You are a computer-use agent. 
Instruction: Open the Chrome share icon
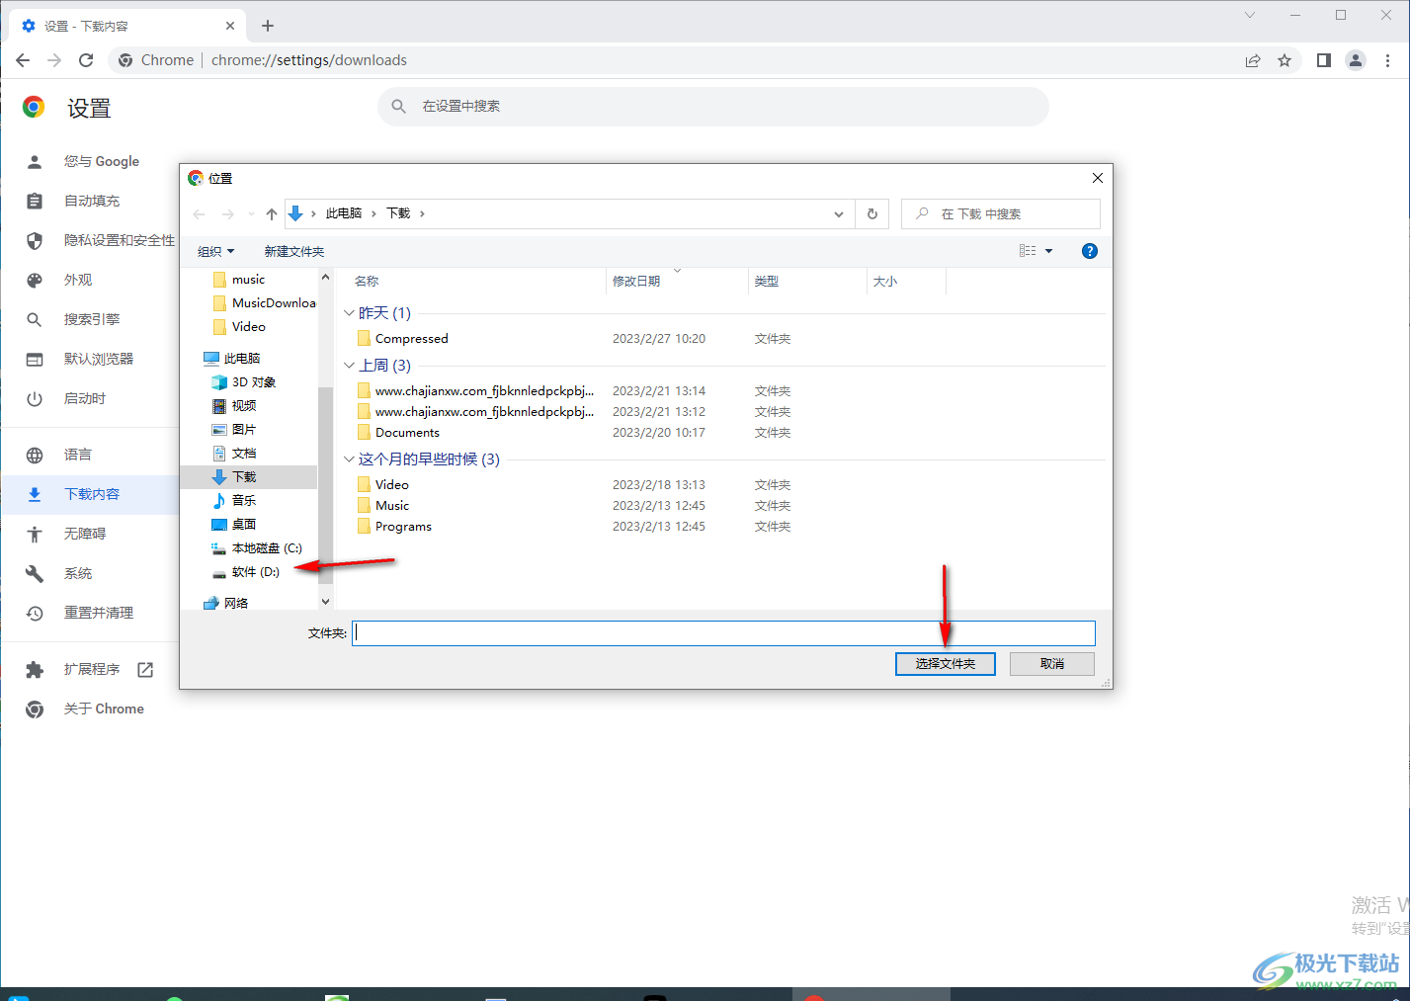click(1253, 60)
